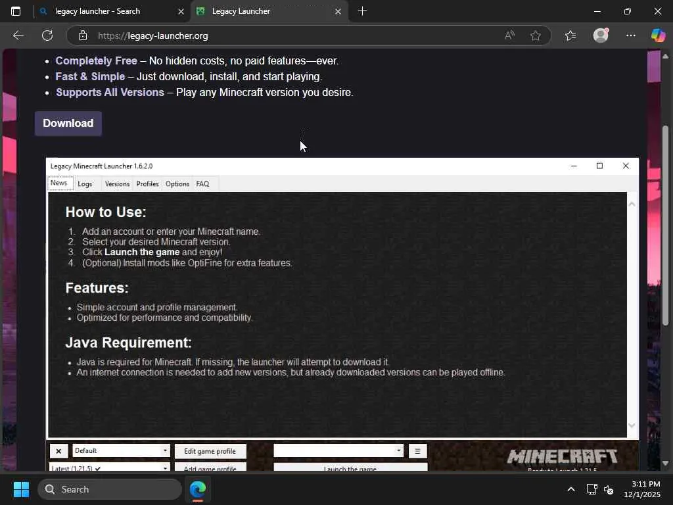
Task: Click the "Supports All Versions" bullet text
Action: pyautogui.click(x=110, y=92)
